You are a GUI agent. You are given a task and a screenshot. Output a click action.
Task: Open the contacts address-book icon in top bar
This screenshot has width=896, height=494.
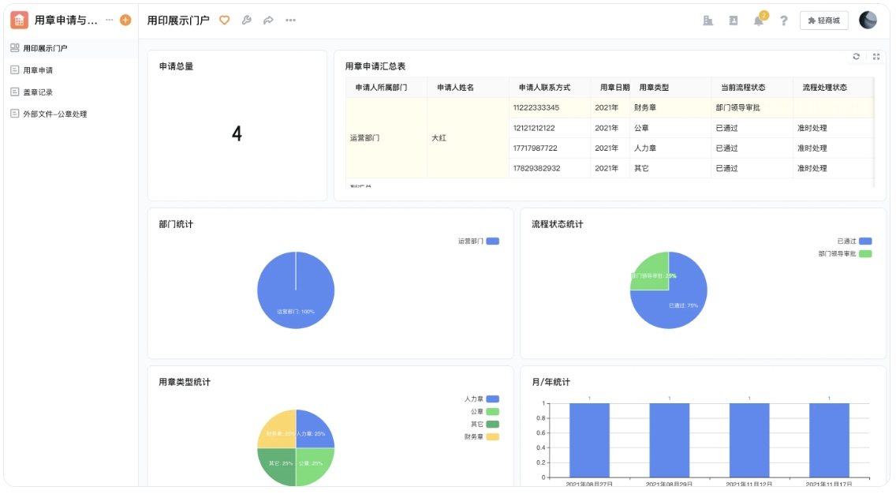point(735,21)
